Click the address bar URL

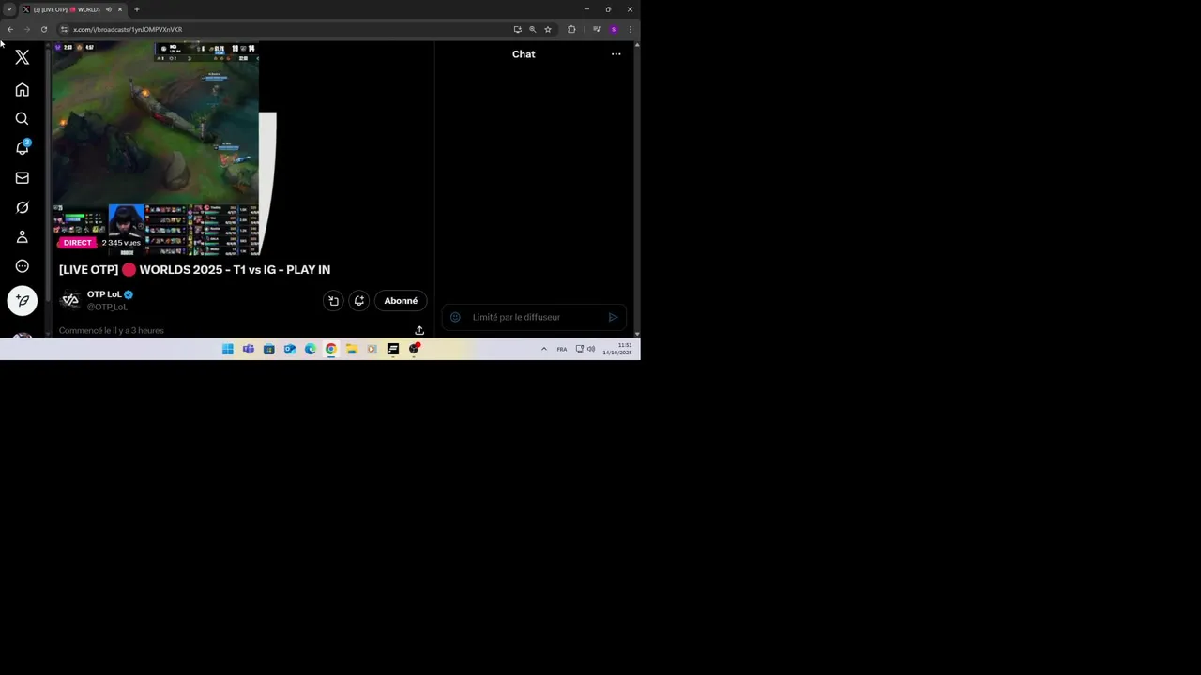(128, 29)
